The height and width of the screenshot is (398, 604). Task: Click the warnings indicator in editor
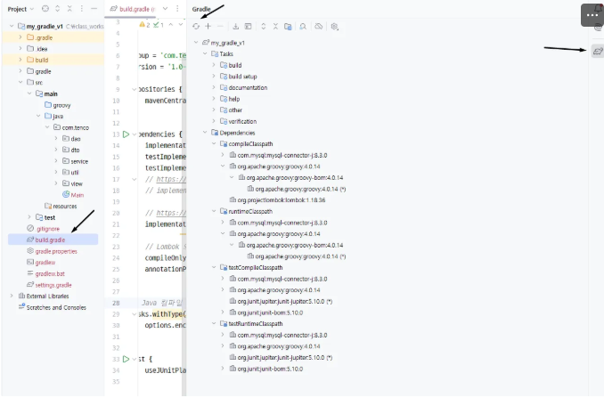pos(144,25)
